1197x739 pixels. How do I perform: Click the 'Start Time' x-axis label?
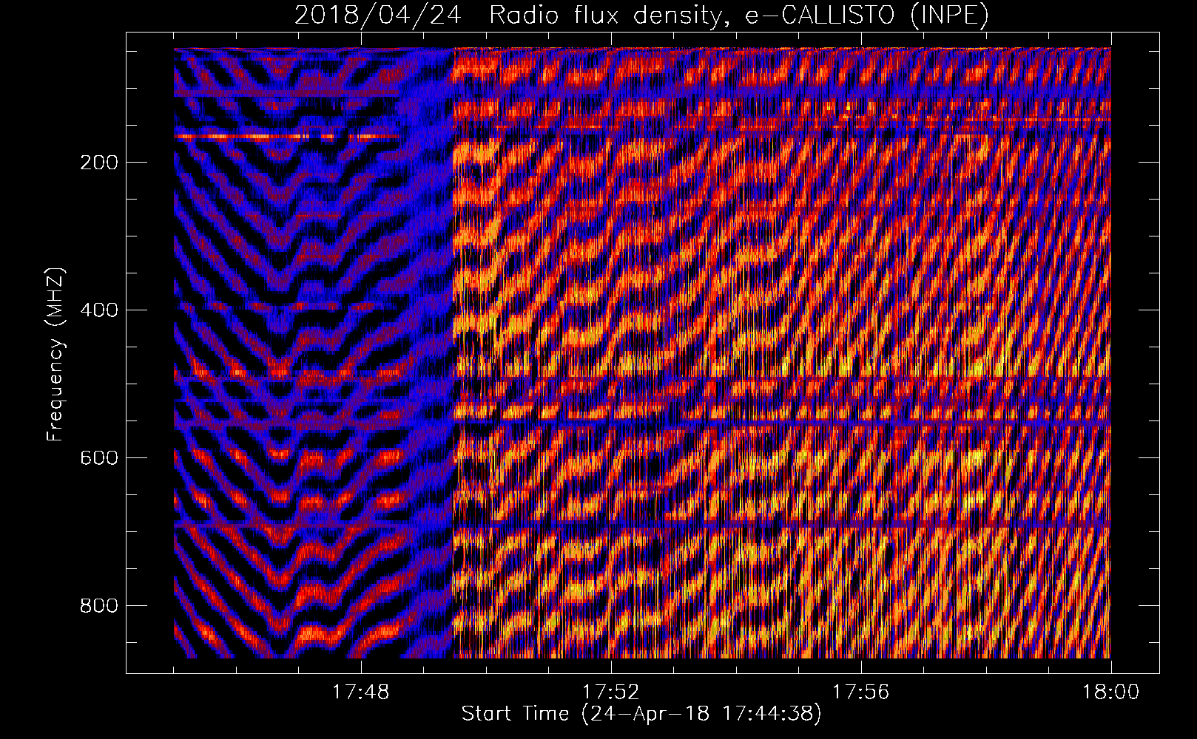pos(641,714)
